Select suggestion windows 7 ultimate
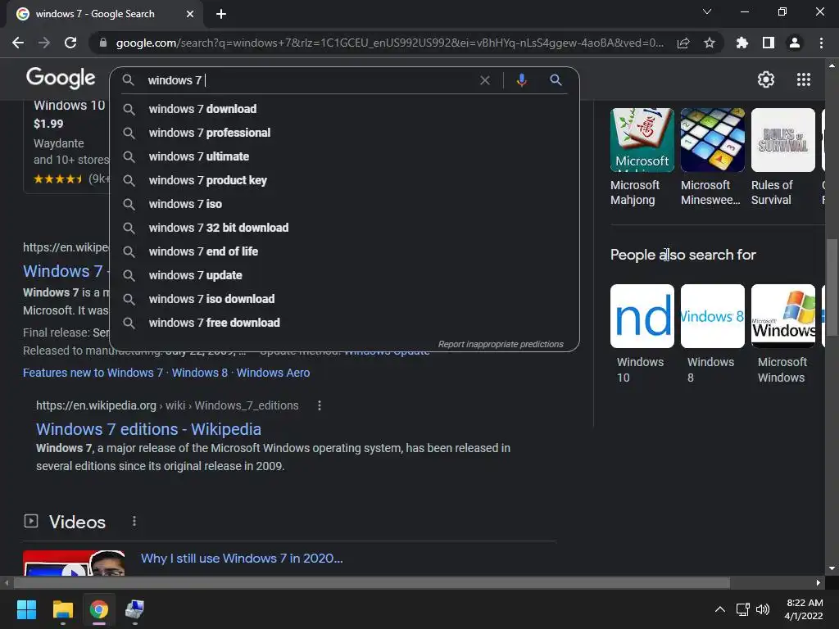Viewport: 839px width, 629px height. 344,156
